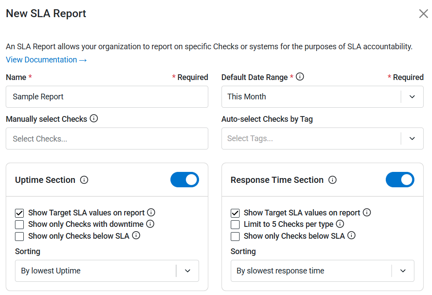Open the By slowest response time dropdown

[322, 271]
